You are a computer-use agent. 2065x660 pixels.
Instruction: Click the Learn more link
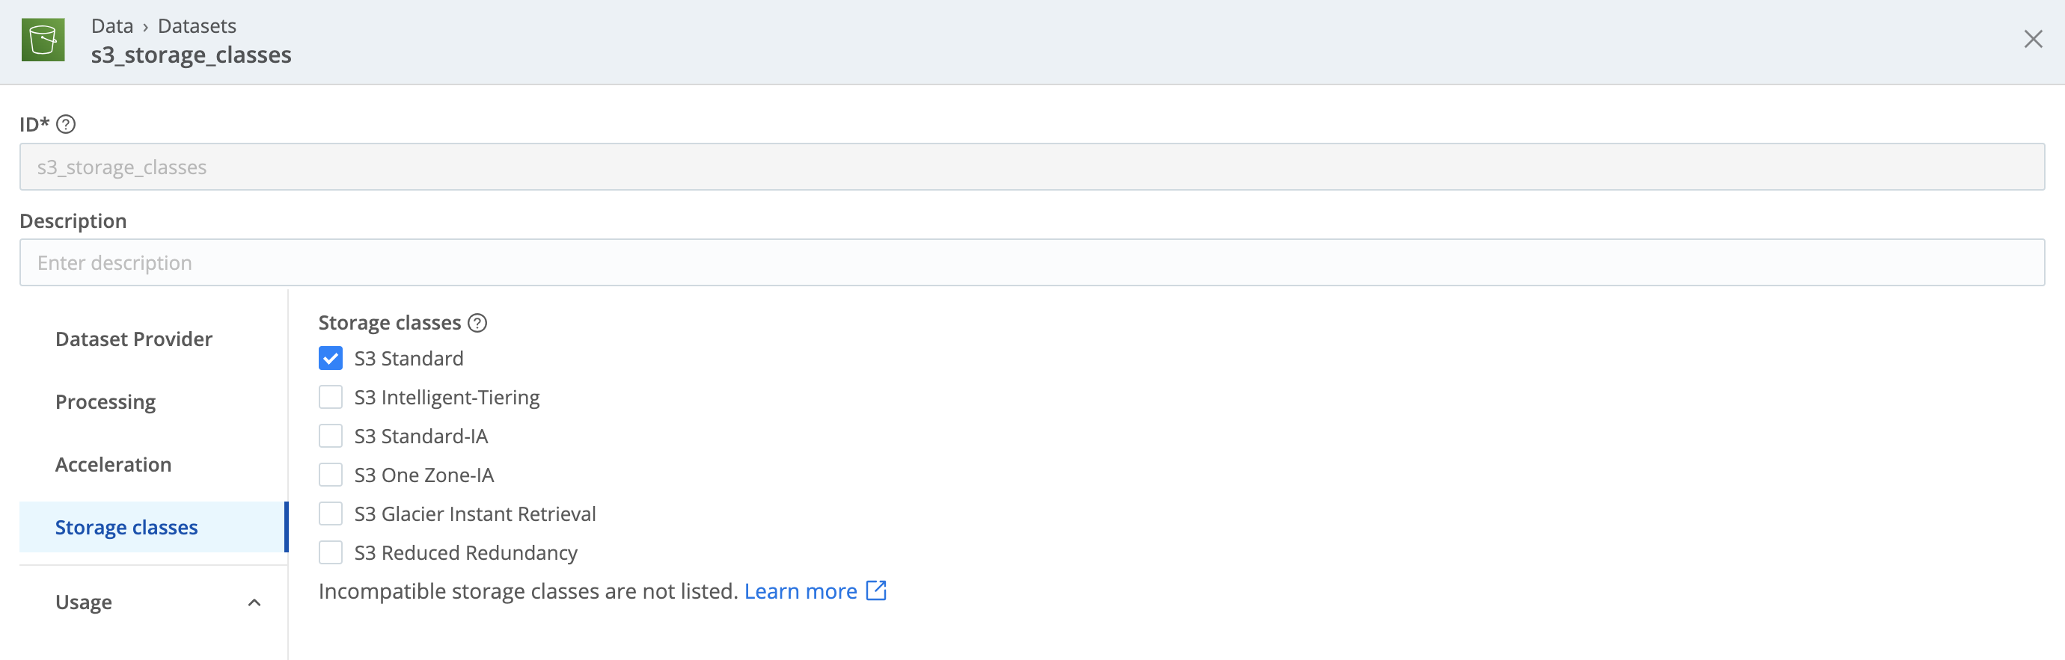(801, 590)
